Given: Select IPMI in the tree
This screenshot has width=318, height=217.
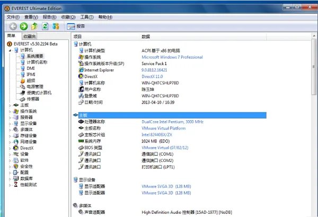Looking at the screenshot, I should (x=31, y=75).
